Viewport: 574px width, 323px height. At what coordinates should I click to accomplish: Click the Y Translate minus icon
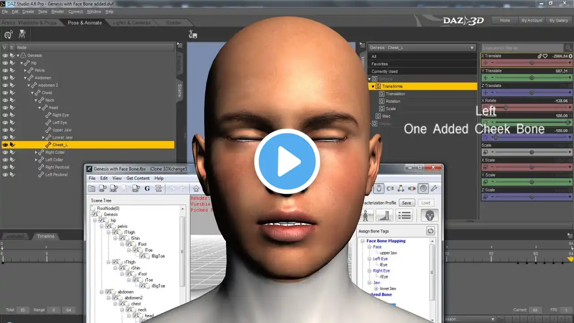492,78
